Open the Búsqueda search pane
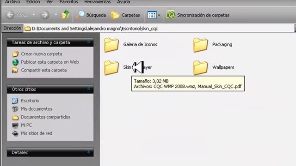Viewport: 296px width, 166px height. click(91, 15)
